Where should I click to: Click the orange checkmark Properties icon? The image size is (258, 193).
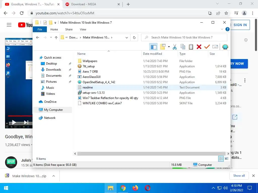pos(207,47)
